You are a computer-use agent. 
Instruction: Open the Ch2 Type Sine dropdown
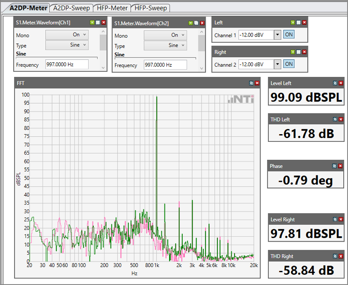pyautogui.click(x=165, y=46)
